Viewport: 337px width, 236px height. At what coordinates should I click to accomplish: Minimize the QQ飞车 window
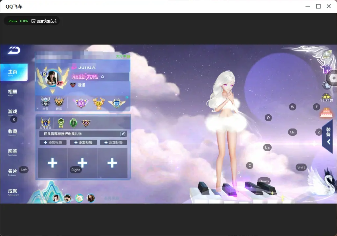click(308, 7)
